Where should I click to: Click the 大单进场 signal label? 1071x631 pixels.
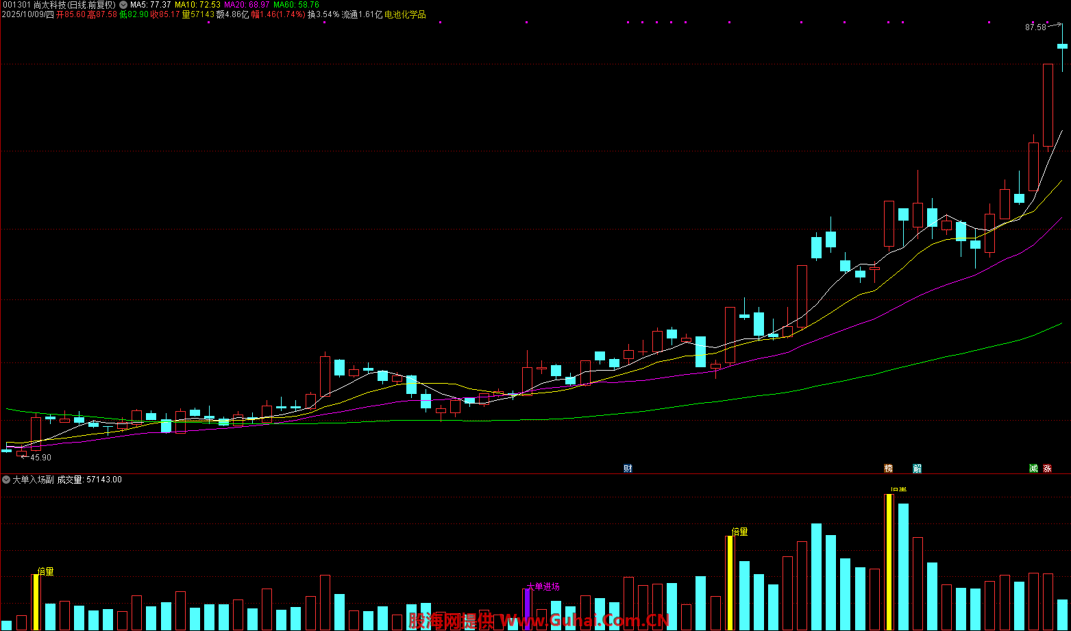(x=543, y=586)
